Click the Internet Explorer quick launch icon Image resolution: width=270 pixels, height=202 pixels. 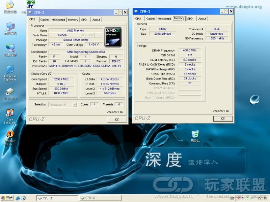click(x=18, y=198)
